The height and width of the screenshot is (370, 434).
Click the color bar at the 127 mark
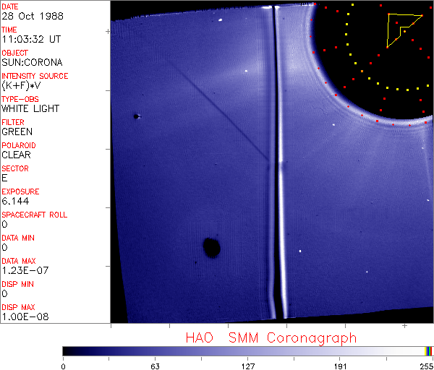pos(247,351)
